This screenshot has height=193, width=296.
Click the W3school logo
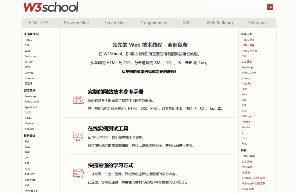(x=51, y=7)
